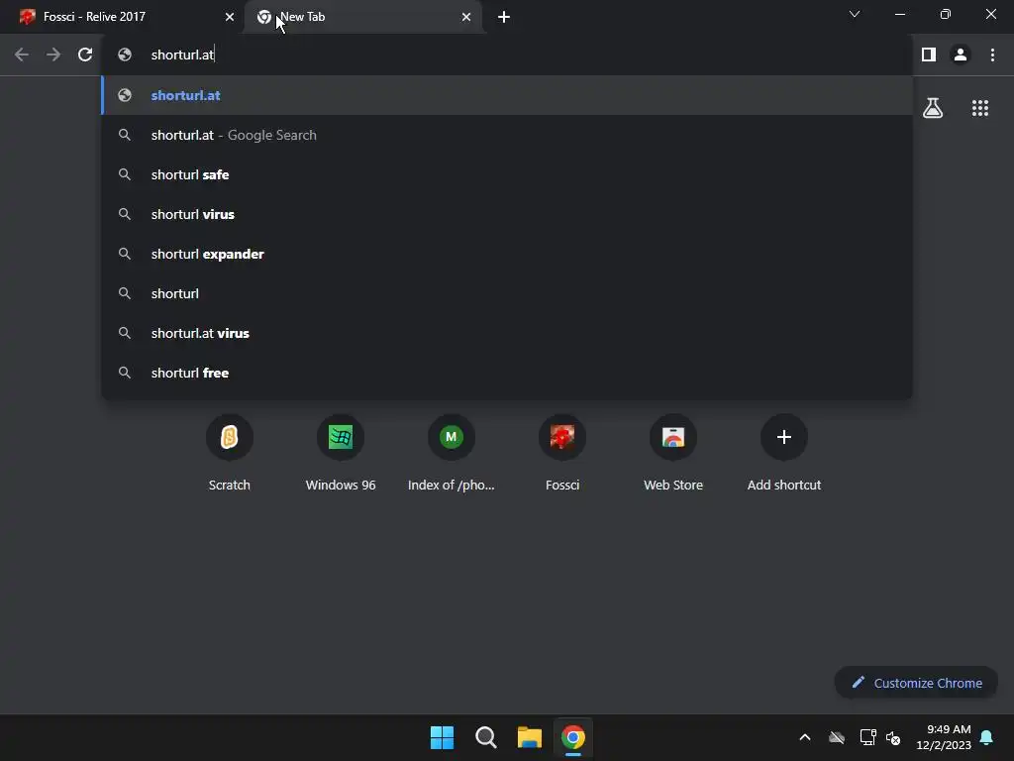Viewport: 1014px width, 761px height.
Task: Go forward using the forward arrow
Action: pos(53,55)
